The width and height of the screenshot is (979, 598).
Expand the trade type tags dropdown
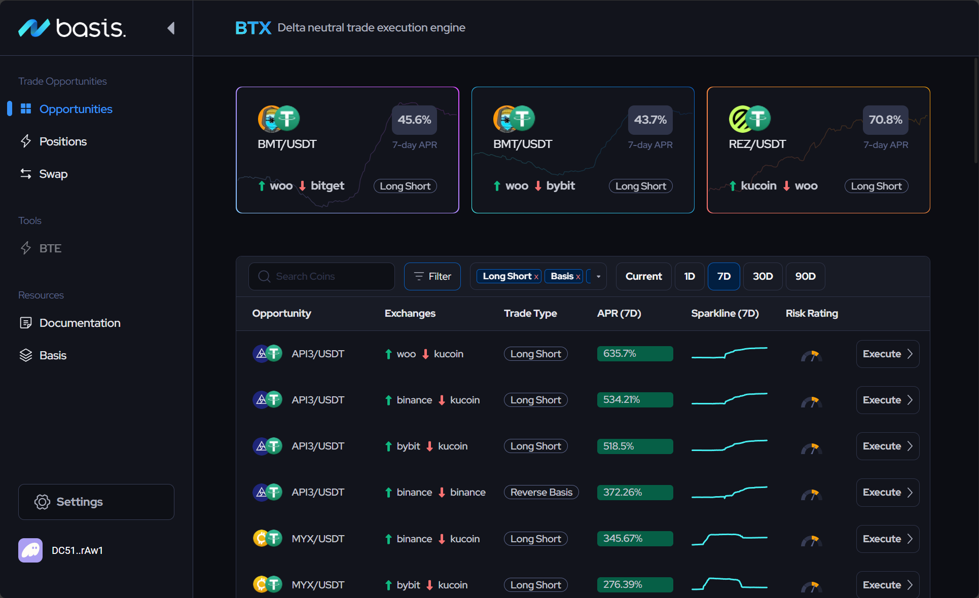pyautogui.click(x=599, y=276)
